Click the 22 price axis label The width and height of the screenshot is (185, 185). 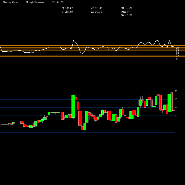(176, 108)
